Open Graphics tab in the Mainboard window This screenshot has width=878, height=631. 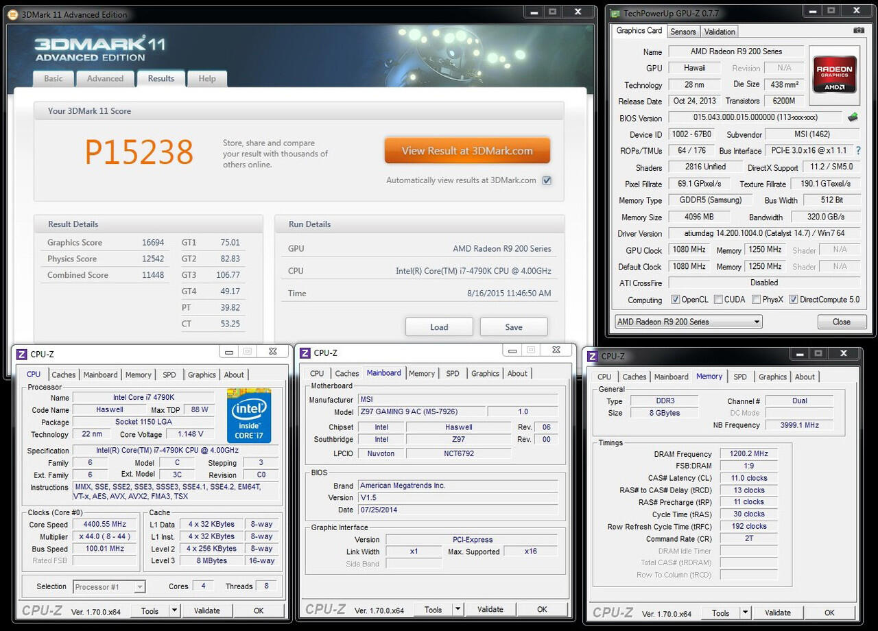point(485,373)
